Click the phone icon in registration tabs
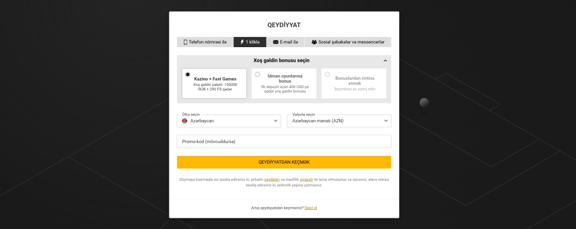 tap(185, 42)
